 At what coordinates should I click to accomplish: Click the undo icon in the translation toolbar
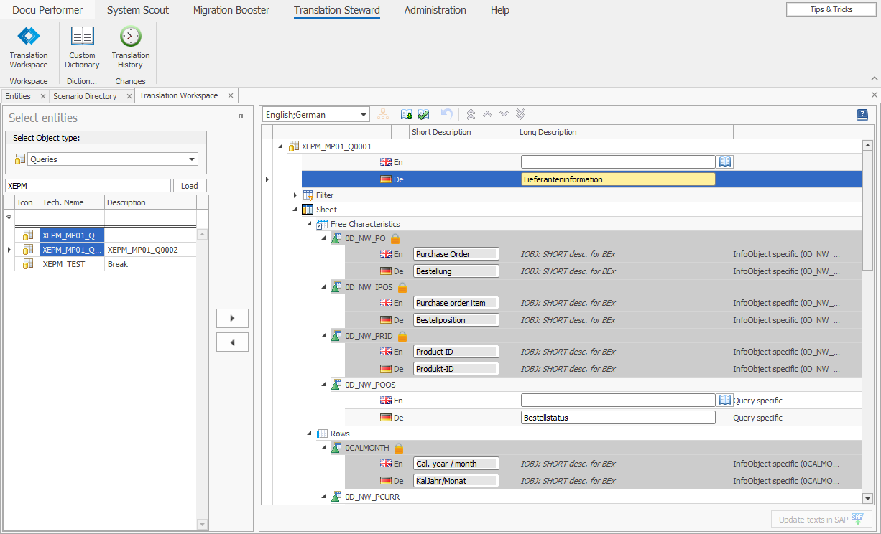point(446,113)
